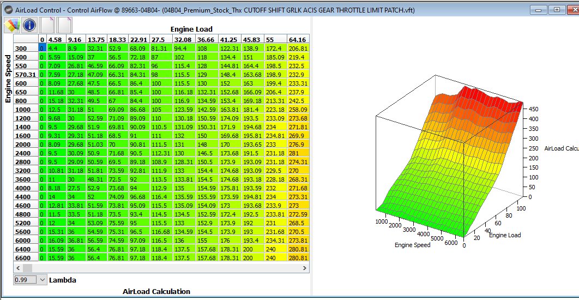579x300 pixels.
Task: Click the 32.08 engine load column header
Action: (x=184, y=39)
